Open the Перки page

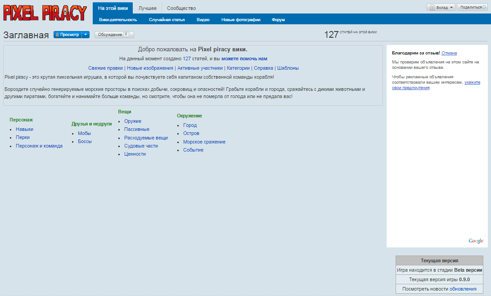click(23, 137)
